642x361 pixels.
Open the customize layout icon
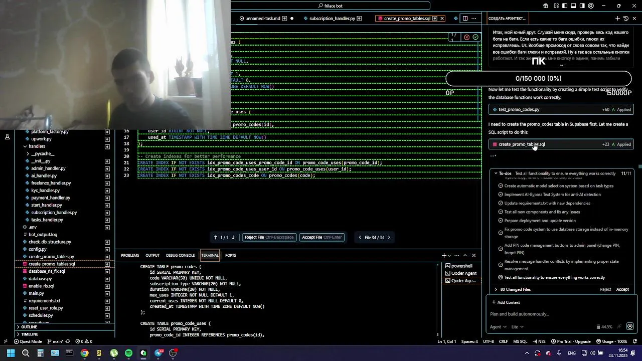tap(556, 6)
